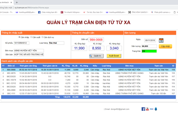The width and height of the screenshot is (178, 118).
Task: Click the 'Bên bán' input field
Action: click(x=29, y=54)
